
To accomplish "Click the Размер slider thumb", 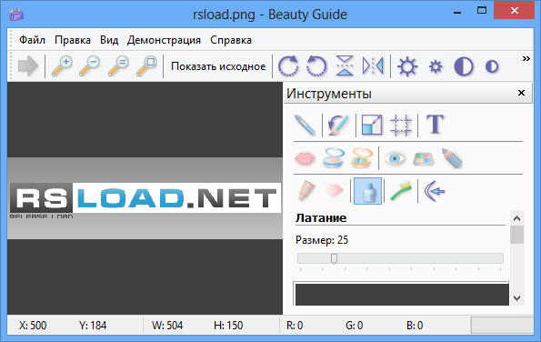I will [x=334, y=259].
